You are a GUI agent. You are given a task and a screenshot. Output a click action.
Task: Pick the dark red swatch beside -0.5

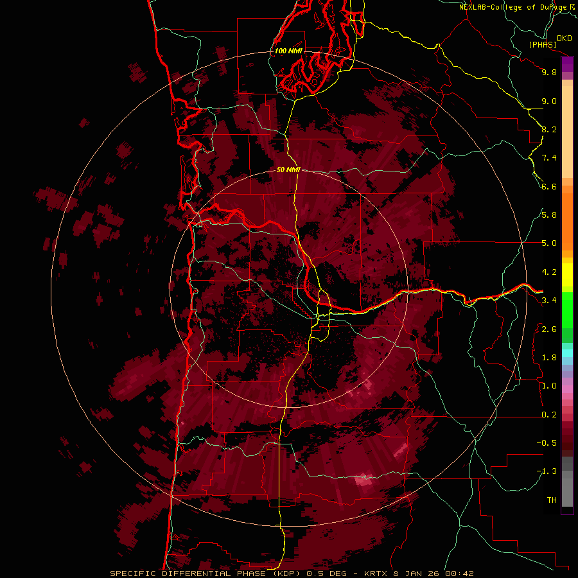(567, 442)
